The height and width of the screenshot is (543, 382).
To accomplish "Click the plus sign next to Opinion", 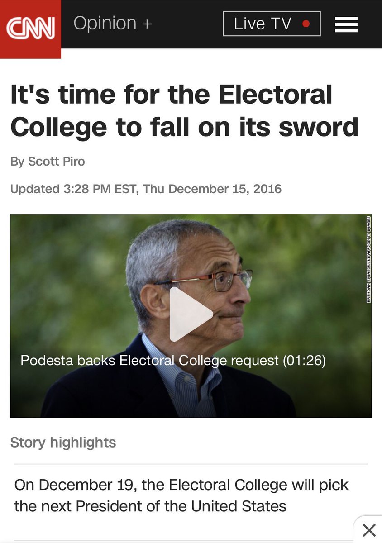I will (147, 24).
